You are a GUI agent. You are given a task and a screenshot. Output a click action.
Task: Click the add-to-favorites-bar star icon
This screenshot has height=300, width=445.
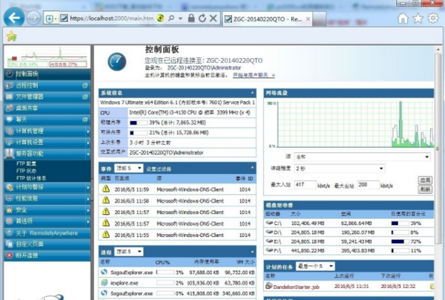click(x=10, y=36)
